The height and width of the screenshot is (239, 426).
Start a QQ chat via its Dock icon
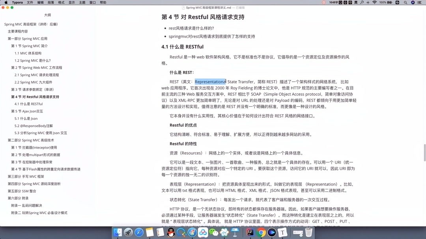tap(171, 232)
